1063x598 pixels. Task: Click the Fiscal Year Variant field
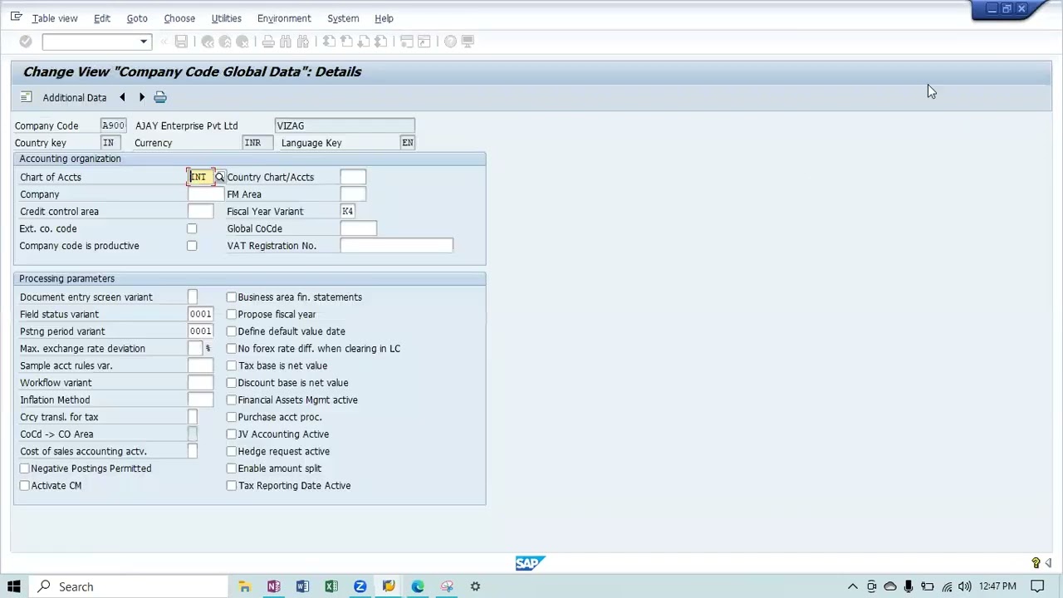347,211
